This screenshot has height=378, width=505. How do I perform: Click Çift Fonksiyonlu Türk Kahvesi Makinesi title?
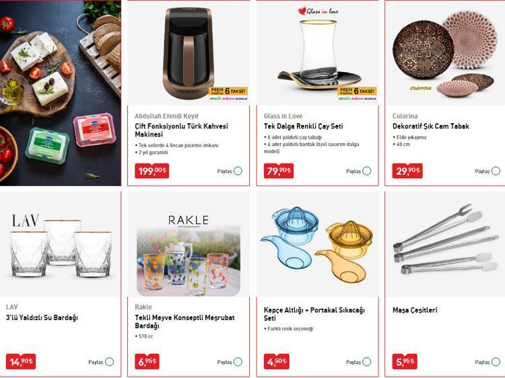point(181,130)
